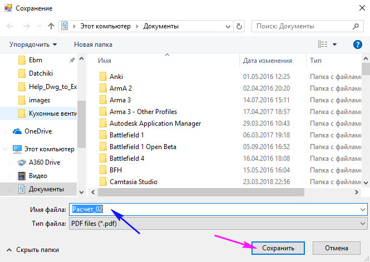Click the view options list icon
Viewport: 370px width, 262px height.
(x=323, y=45)
